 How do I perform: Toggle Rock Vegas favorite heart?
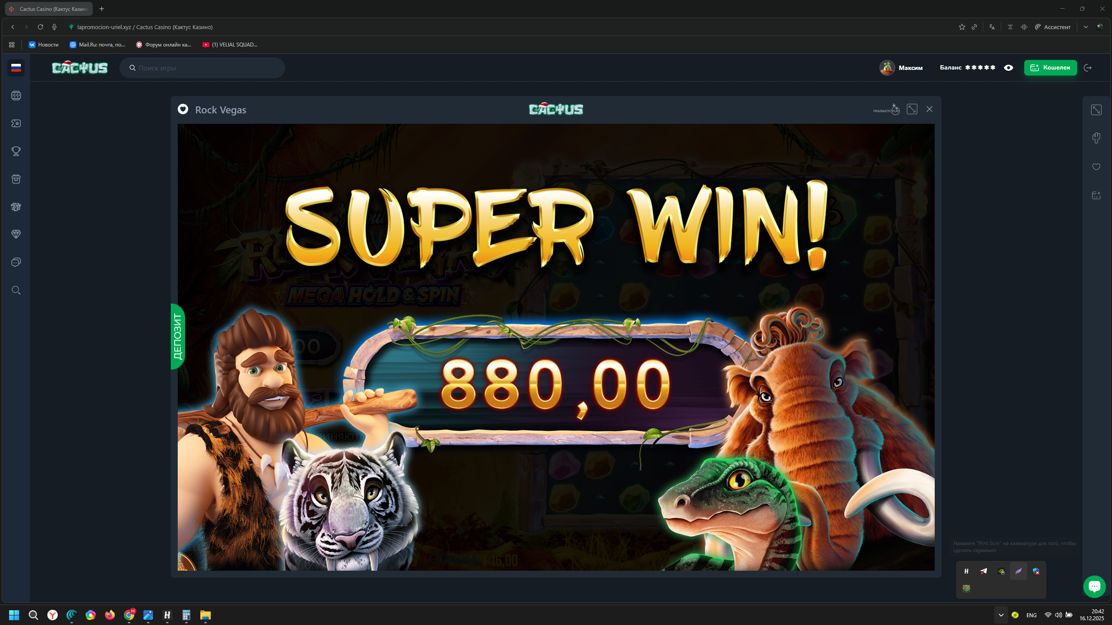click(x=183, y=109)
